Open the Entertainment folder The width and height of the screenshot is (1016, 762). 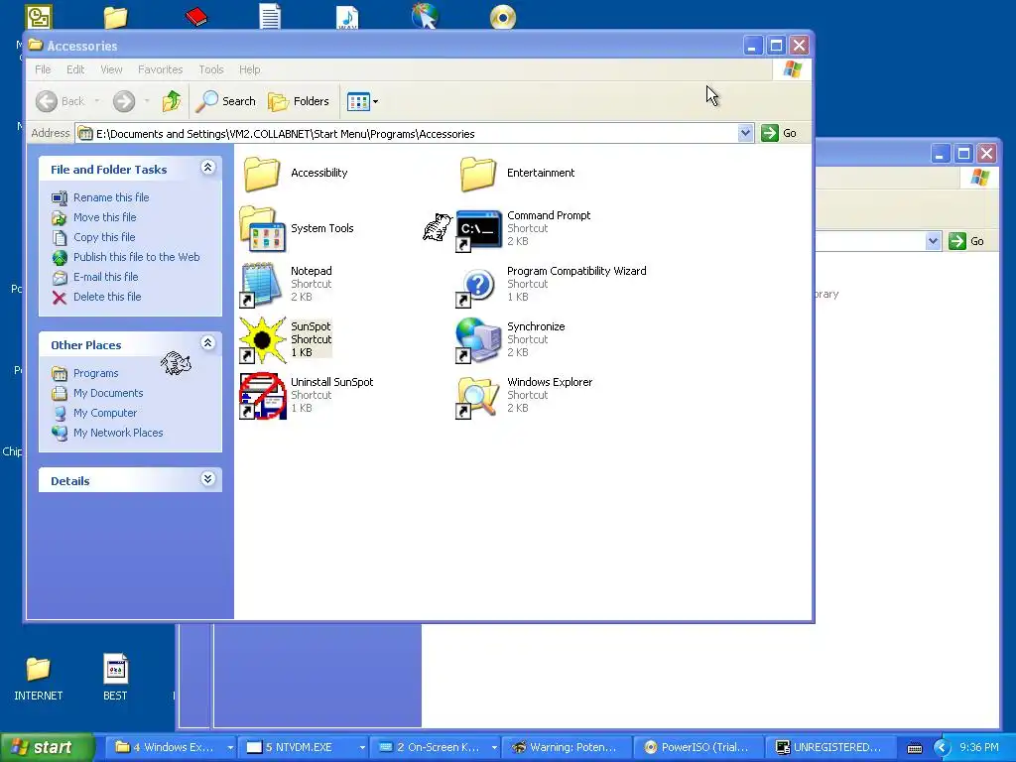coord(478,173)
